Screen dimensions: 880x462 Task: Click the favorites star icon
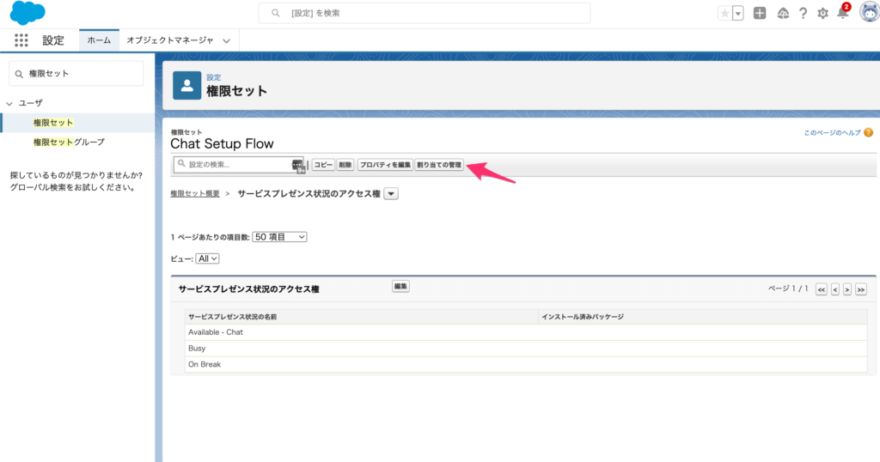724,14
